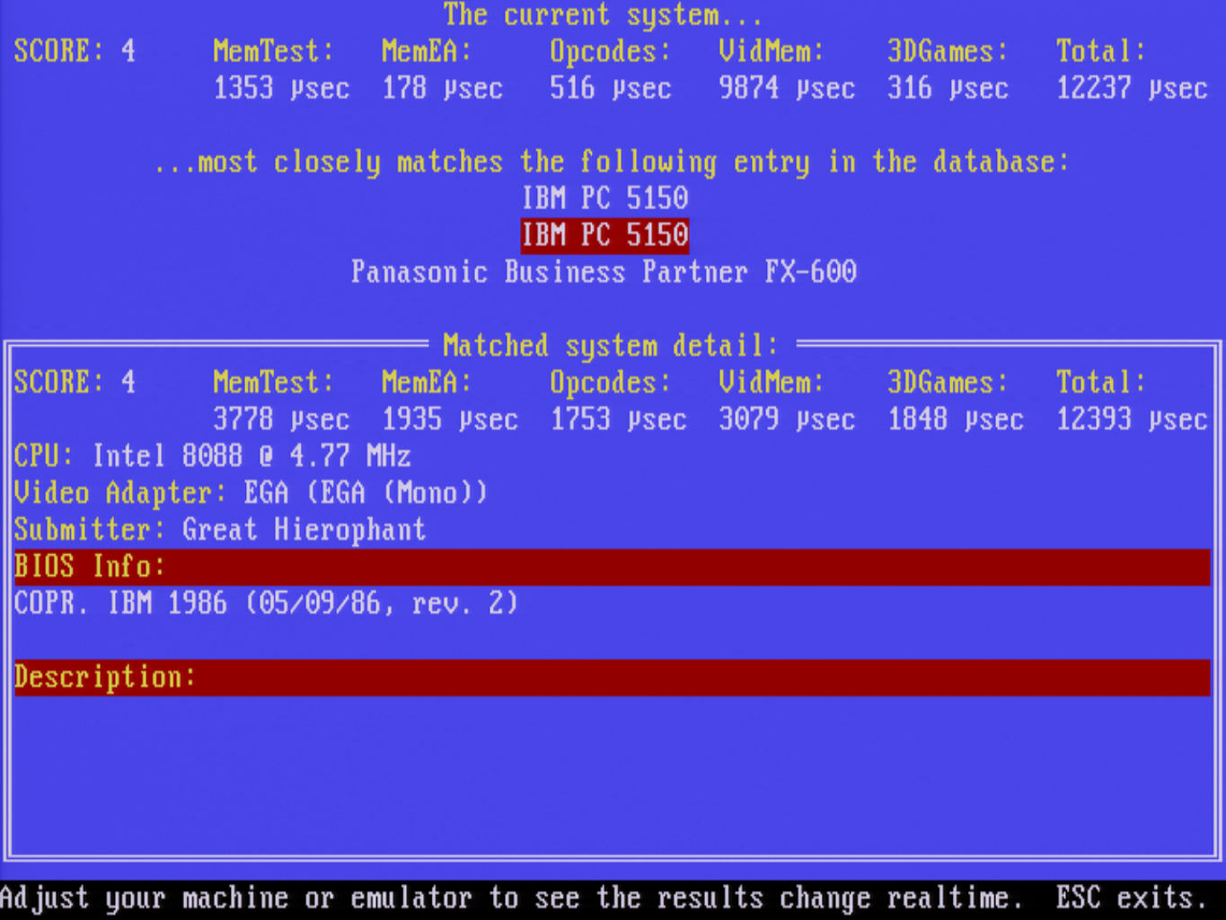The height and width of the screenshot is (920, 1226).
Task: Click matched system Total value 12393 µsec
Action: coord(1132,420)
